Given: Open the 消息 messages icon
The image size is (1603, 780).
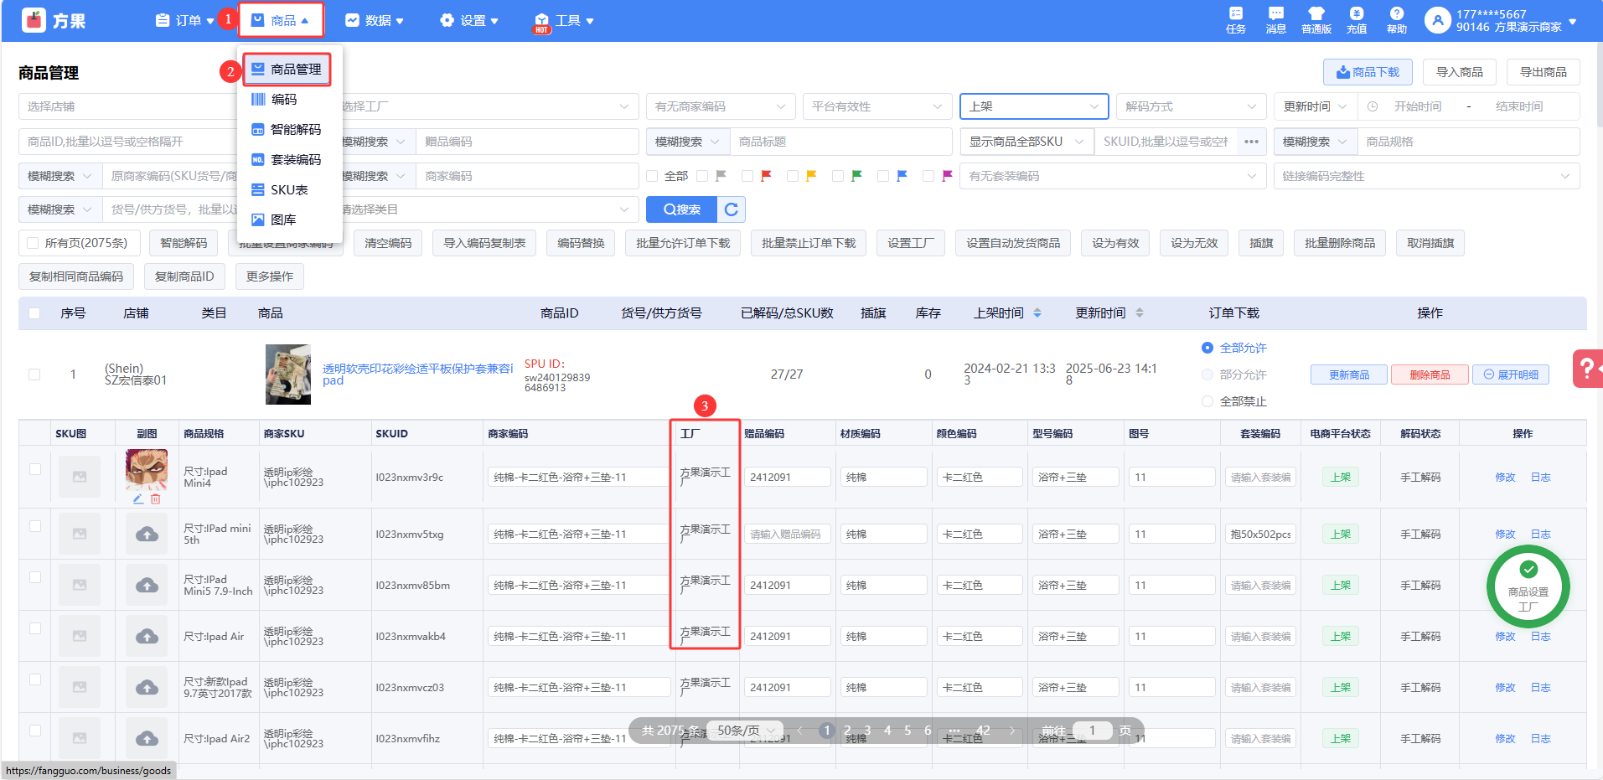Looking at the screenshot, I should tap(1275, 19).
